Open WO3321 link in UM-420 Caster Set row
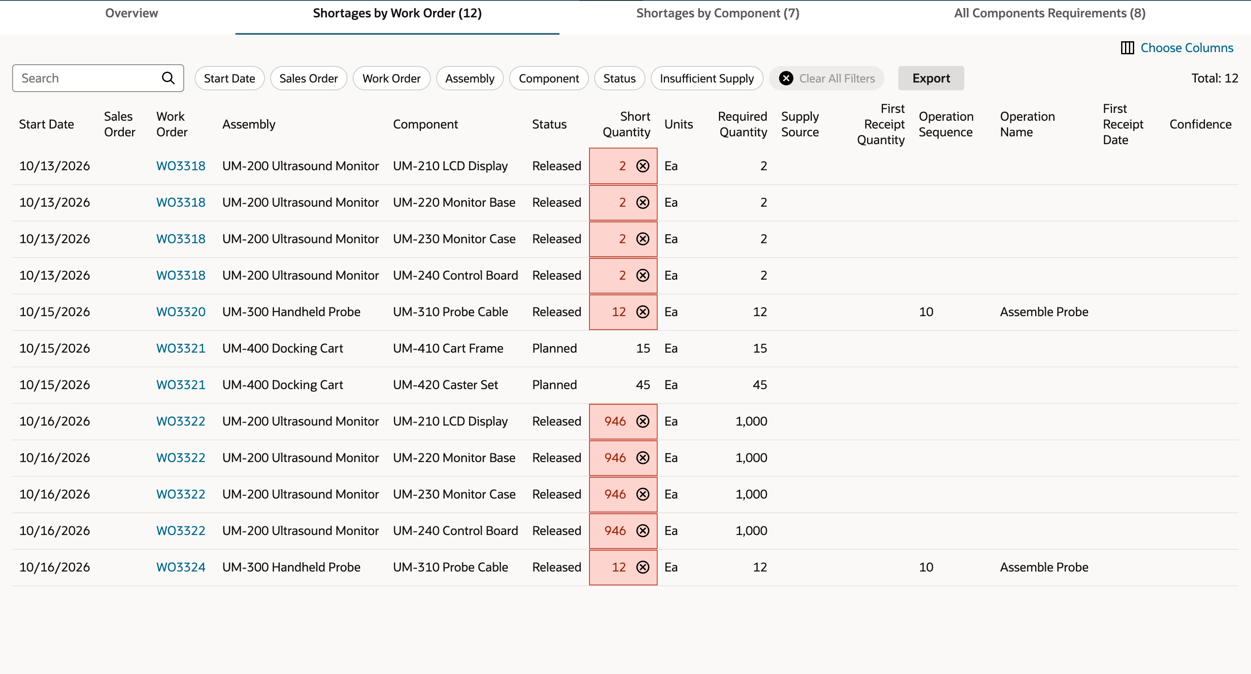This screenshot has width=1251, height=674. click(181, 385)
